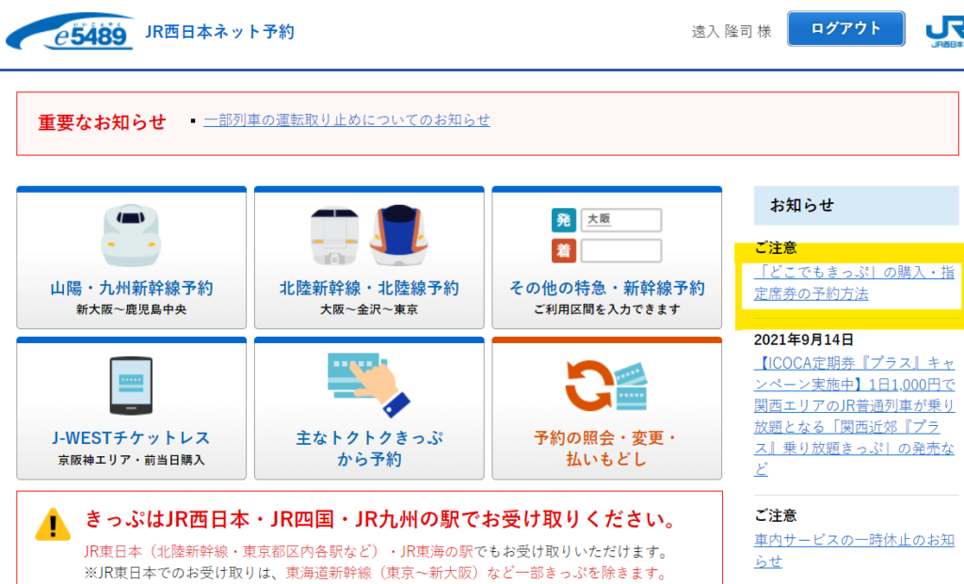964x584 pixels.
Task: Click the user name 遠入 隆司 様
Action: pos(731,31)
